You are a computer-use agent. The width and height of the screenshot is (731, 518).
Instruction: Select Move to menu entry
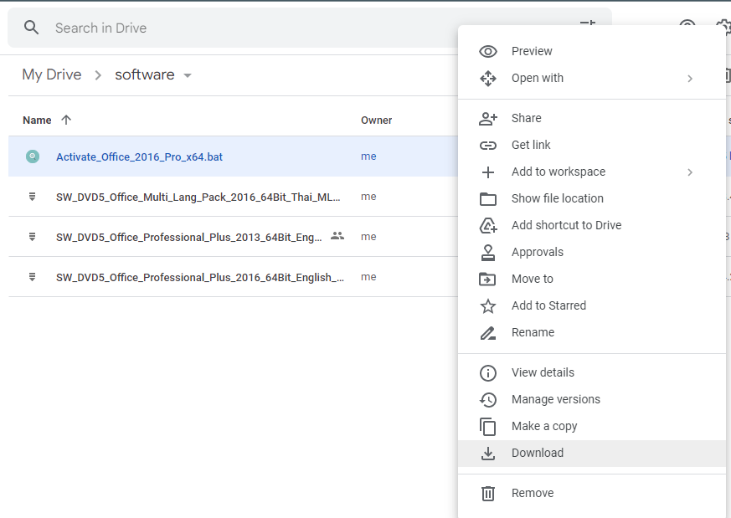(592, 279)
